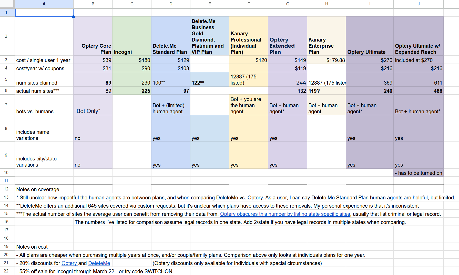Click the 'Notes on coverage' cell
Image resolution: width=459 pixels, height=275 pixels.
click(44, 189)
